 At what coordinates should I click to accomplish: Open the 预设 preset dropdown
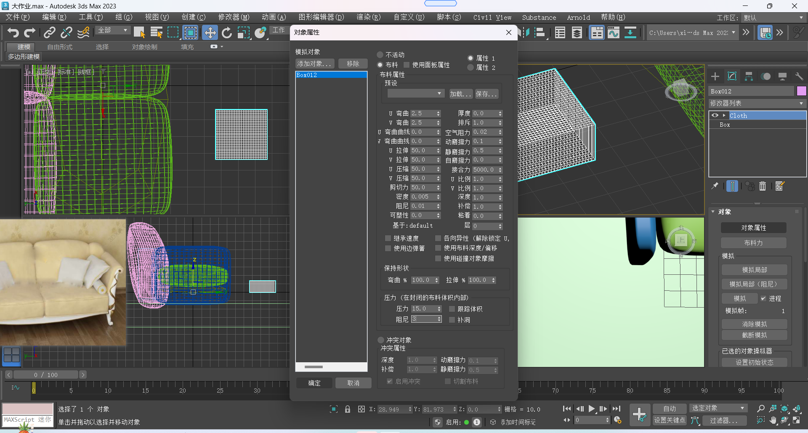tap(416, 93)
